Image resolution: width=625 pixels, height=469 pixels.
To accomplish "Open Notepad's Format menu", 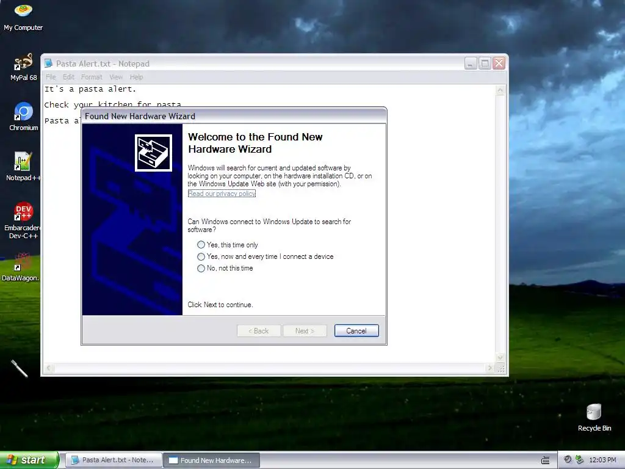I will 92,77.
